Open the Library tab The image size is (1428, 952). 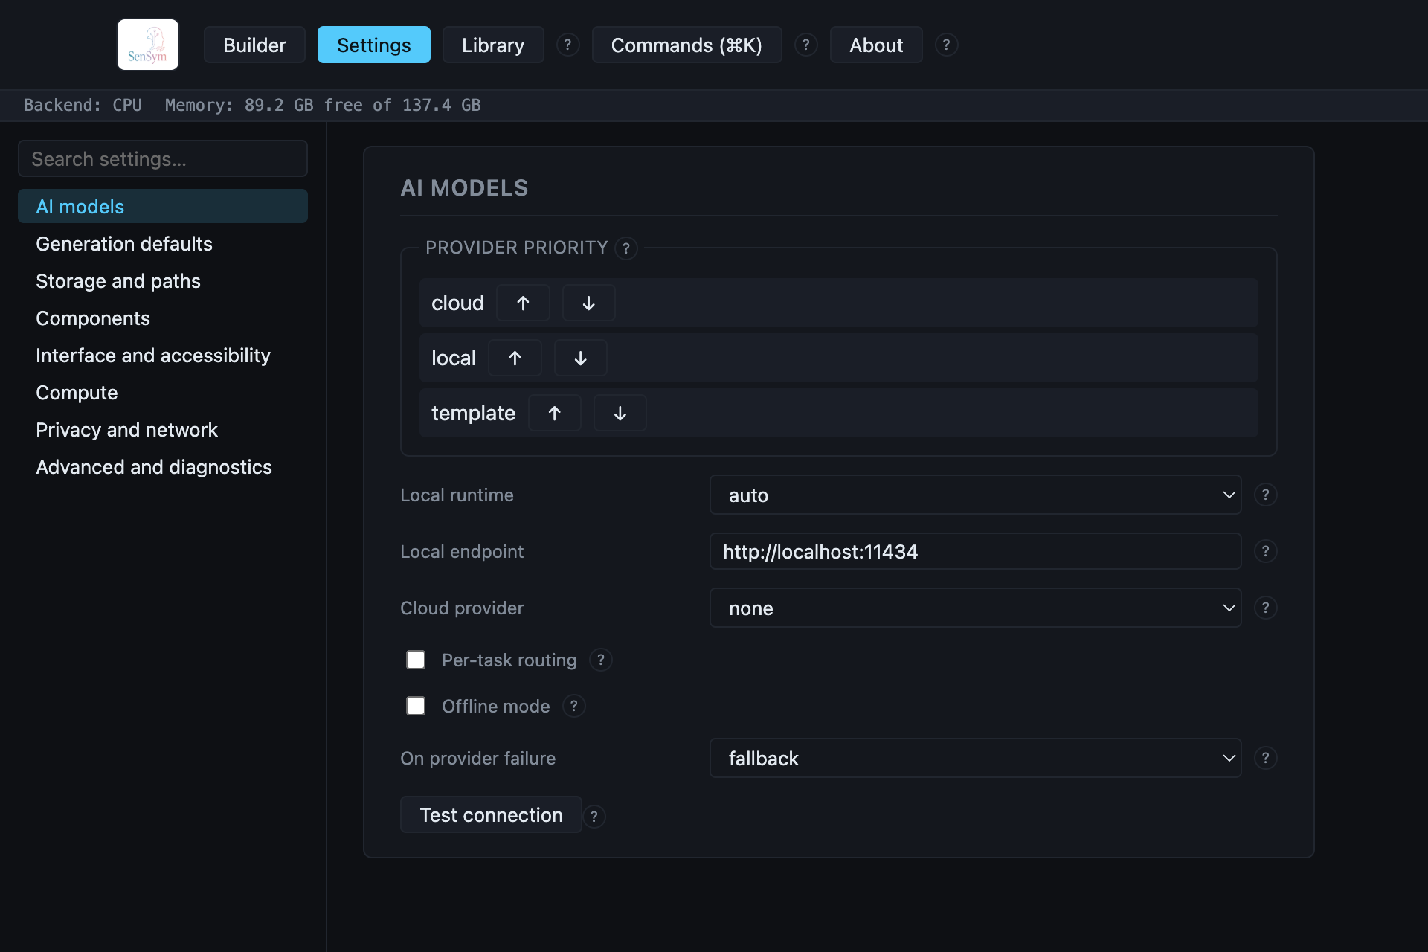point(493,45)
